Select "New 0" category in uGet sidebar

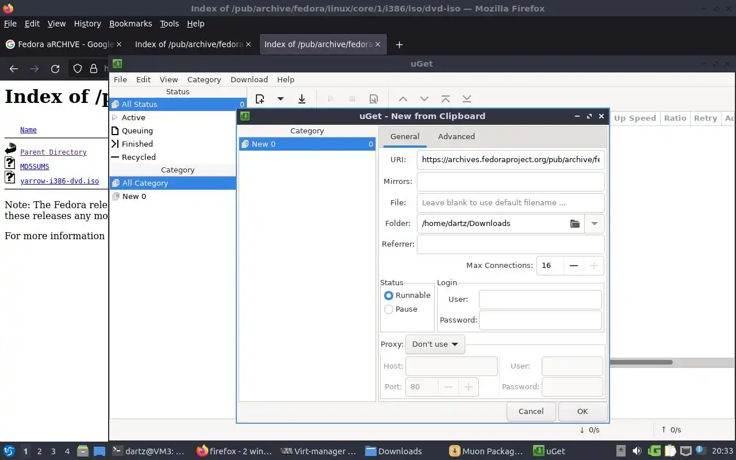click(x=172, y=196)
